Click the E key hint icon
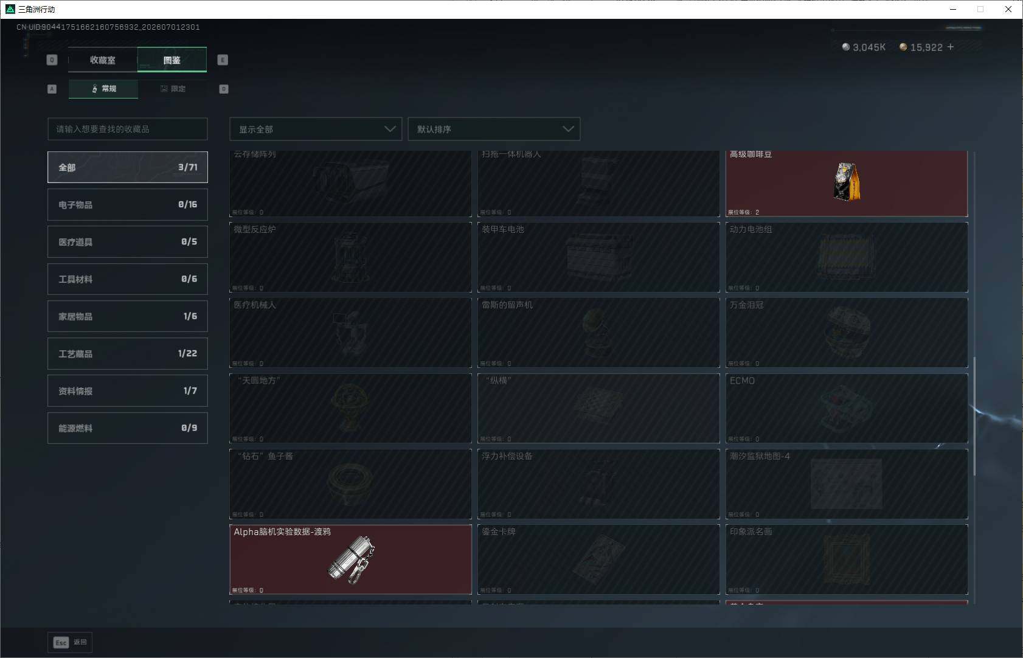 click(x=223, y=60)
